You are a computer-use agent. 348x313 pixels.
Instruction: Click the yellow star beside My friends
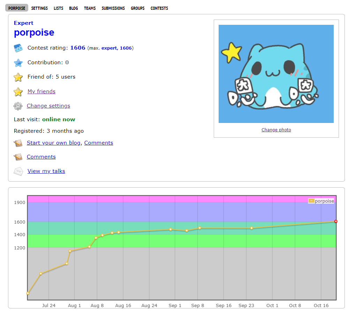[18, 92]
